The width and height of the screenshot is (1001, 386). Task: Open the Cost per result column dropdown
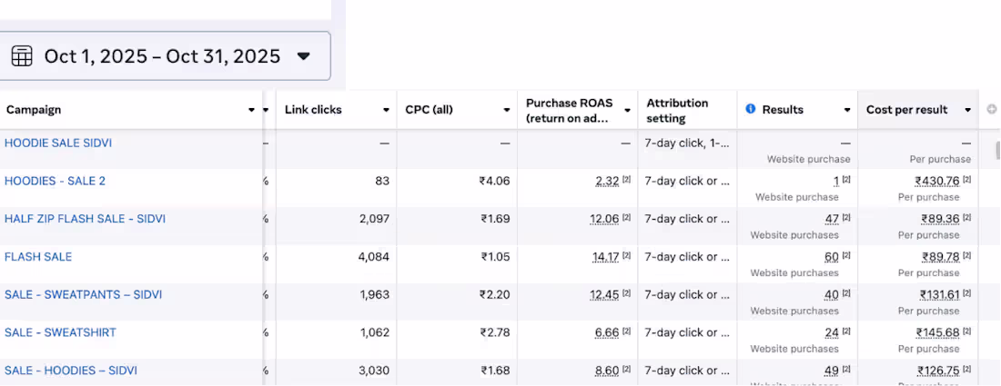967,110
